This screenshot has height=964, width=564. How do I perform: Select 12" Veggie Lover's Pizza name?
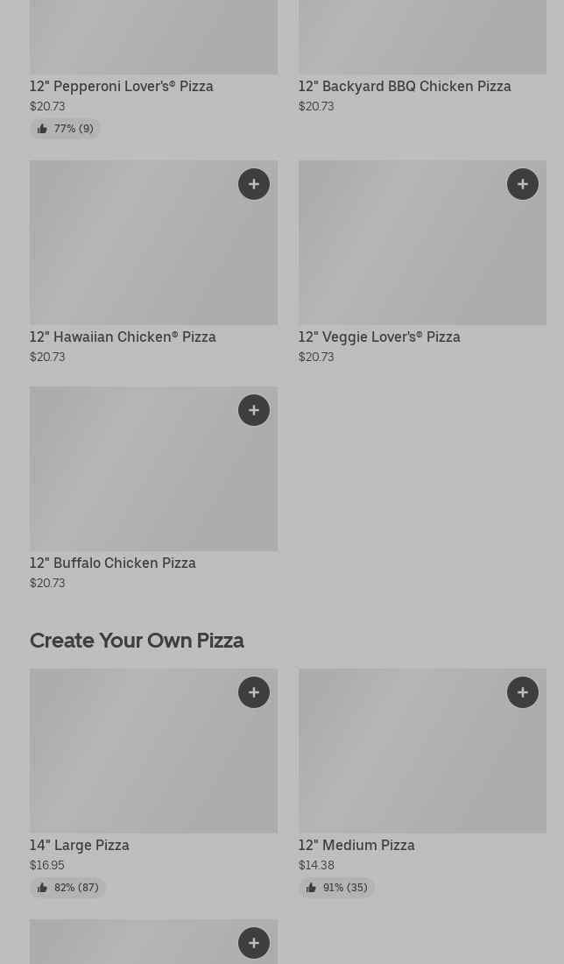pyautogui.click(x=379, y=337)
